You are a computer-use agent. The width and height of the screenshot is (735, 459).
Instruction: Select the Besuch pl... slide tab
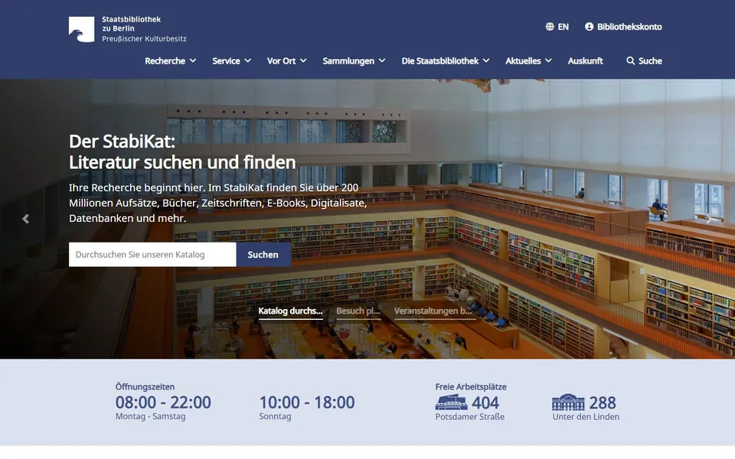358,311
